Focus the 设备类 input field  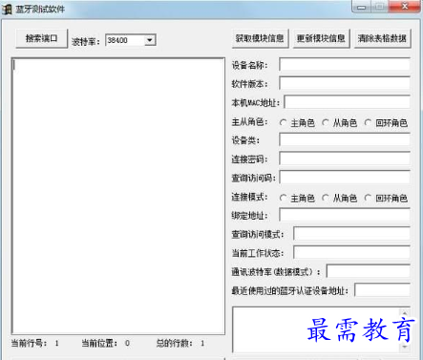click(345, 139)
